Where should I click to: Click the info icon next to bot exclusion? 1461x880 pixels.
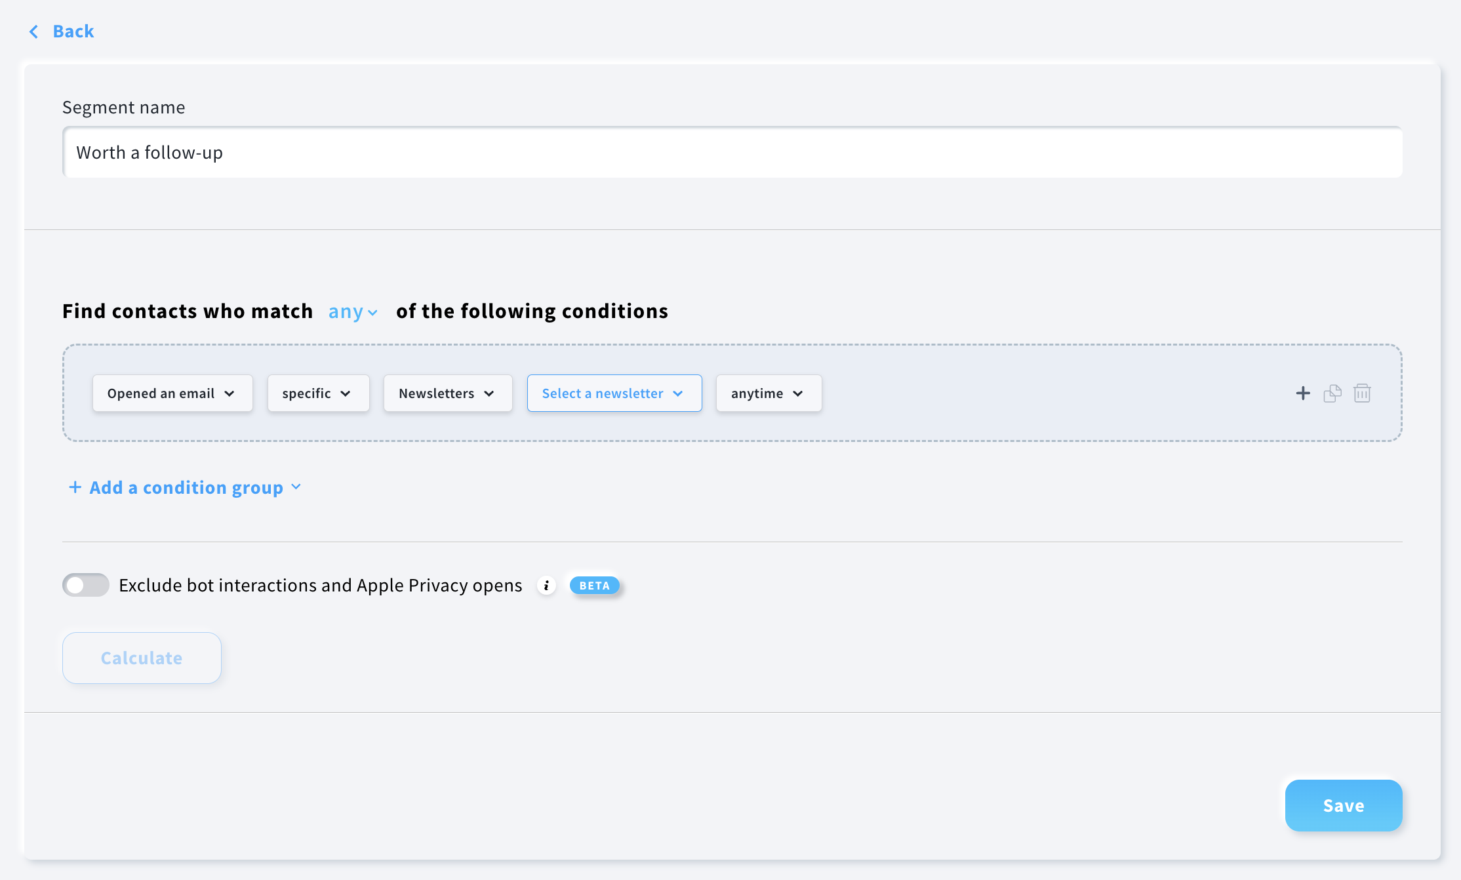coord(546,586)
